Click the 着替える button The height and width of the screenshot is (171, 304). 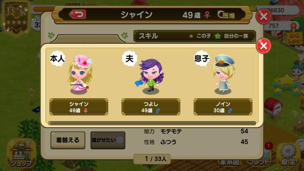tap(68, 140)
